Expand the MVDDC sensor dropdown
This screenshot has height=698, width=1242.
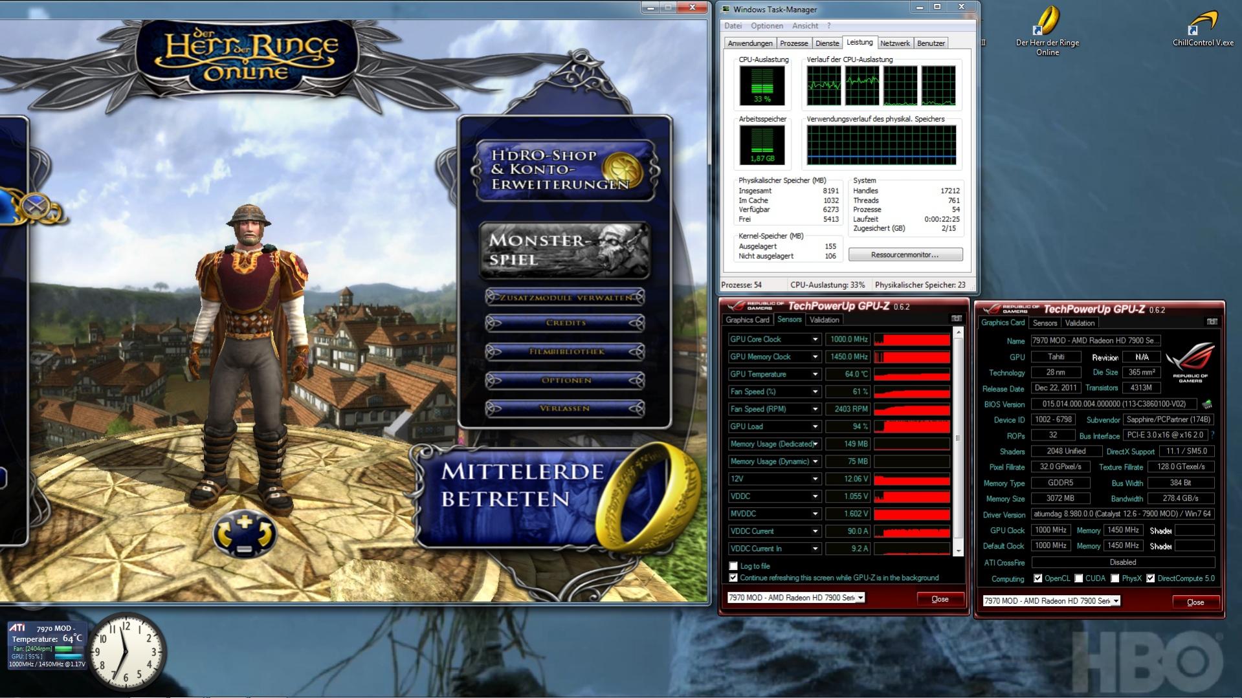tap(815, 514)
